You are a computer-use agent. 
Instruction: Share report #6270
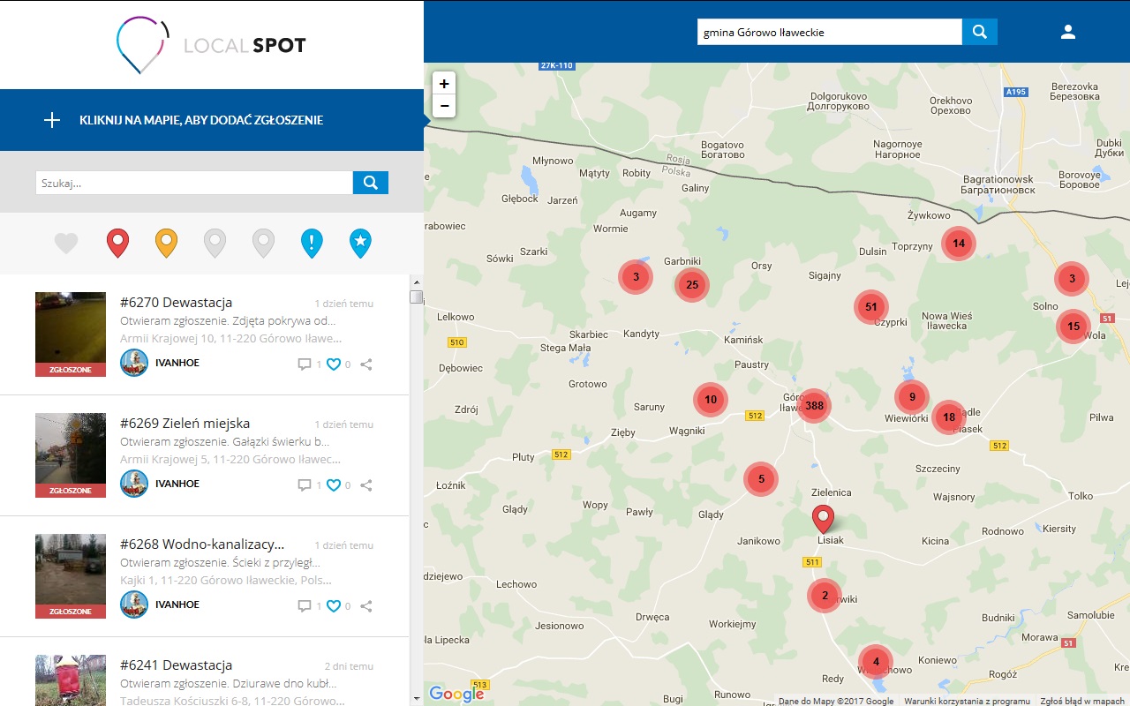point(366,364)
